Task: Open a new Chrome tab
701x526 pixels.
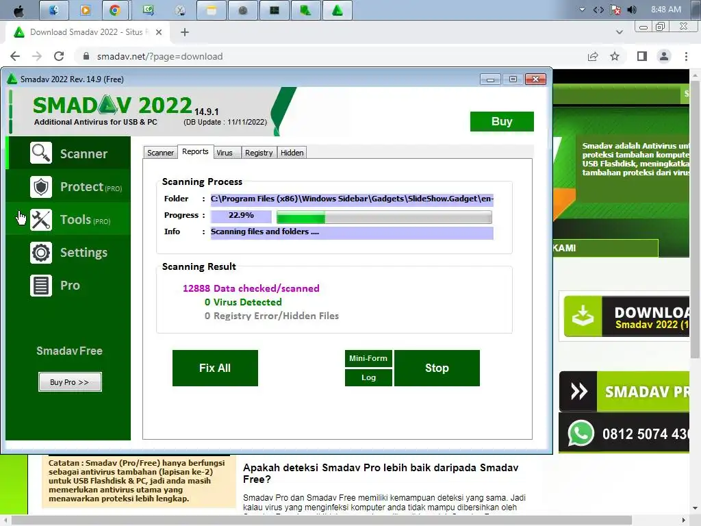Action: click(x=185, y=32)
